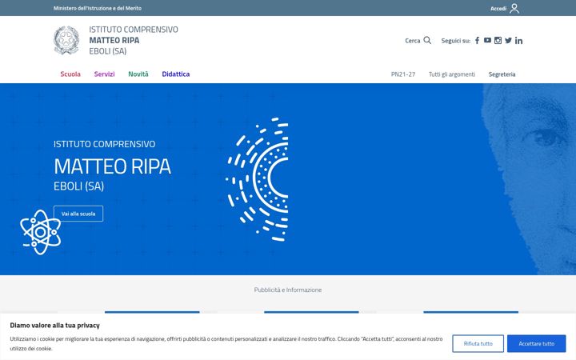Click the EBOLI (SA) banner text

[78, 186]
